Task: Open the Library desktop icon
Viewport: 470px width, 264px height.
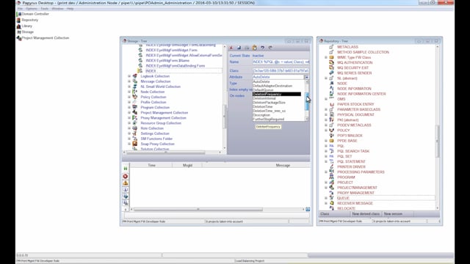Action: [24, 26]
